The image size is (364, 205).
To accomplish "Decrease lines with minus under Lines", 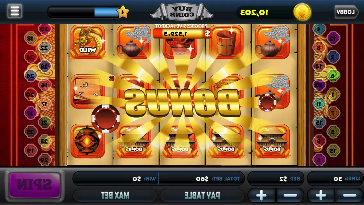I will [349, 195].
